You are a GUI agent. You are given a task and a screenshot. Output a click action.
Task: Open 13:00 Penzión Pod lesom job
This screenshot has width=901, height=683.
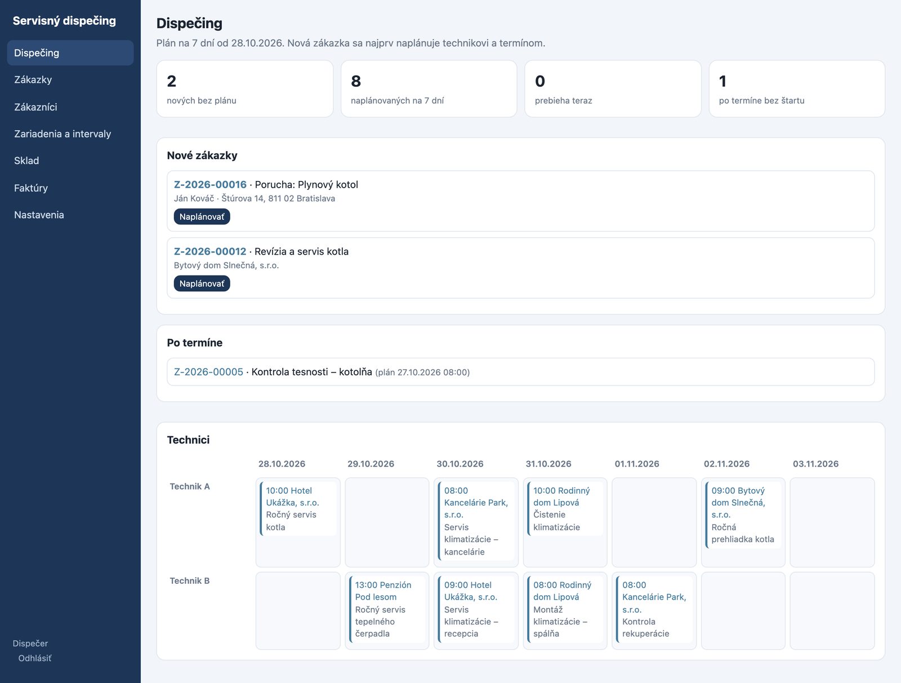(387, 609)
